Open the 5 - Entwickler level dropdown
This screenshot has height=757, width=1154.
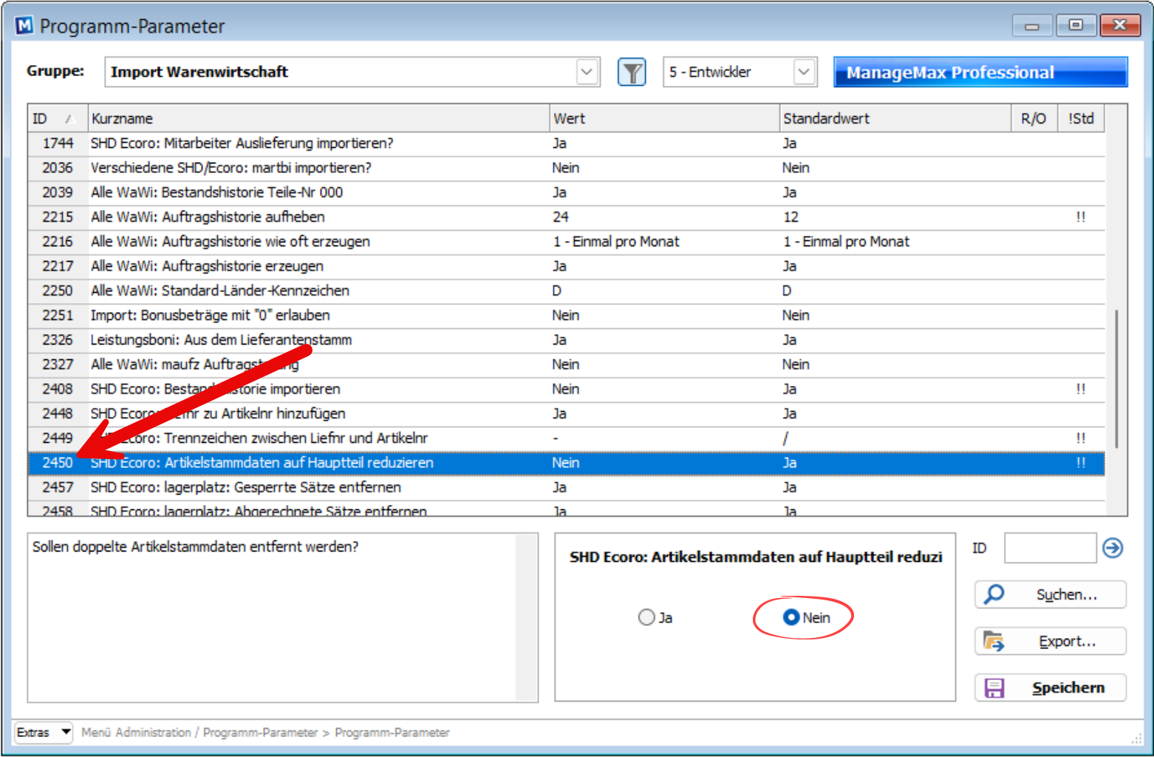804,72
